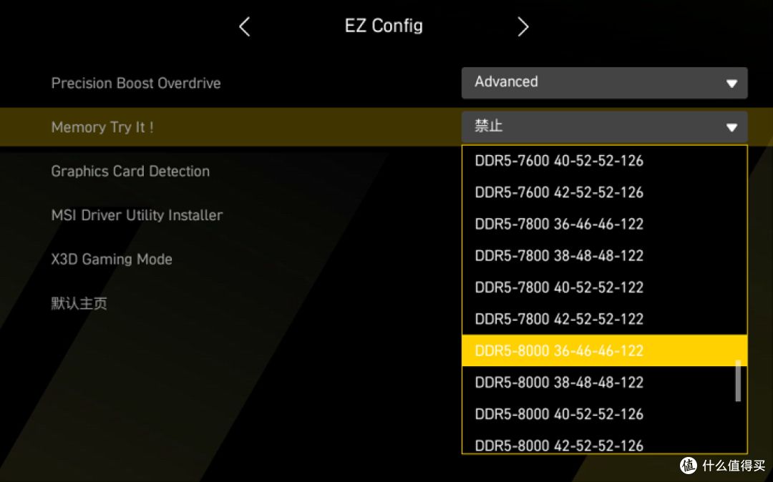Image resolution: width=773 pixels, height=482 pixels.
Task: Open Precision Boost Overdrive Advanced dropdown
Action: [604, 83]
